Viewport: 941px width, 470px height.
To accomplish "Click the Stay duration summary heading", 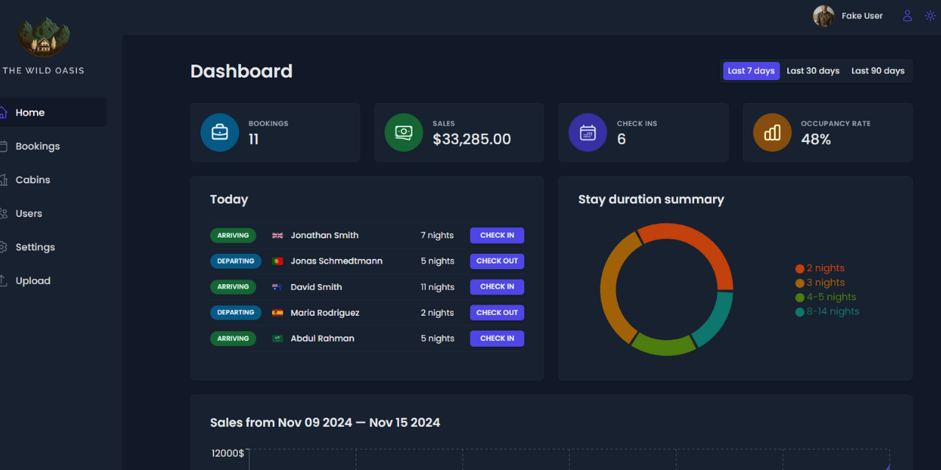I will click(651, 200).
